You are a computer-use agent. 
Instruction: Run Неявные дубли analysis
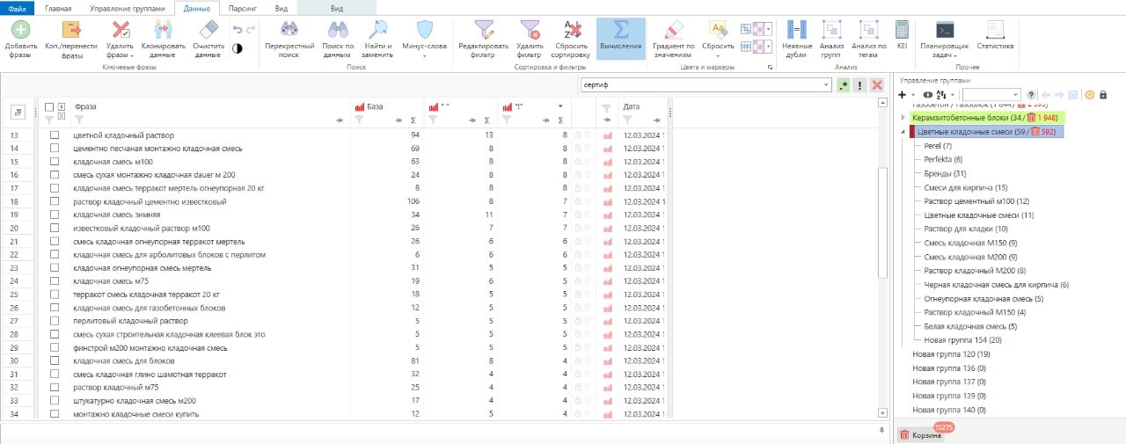pos(797,32)
